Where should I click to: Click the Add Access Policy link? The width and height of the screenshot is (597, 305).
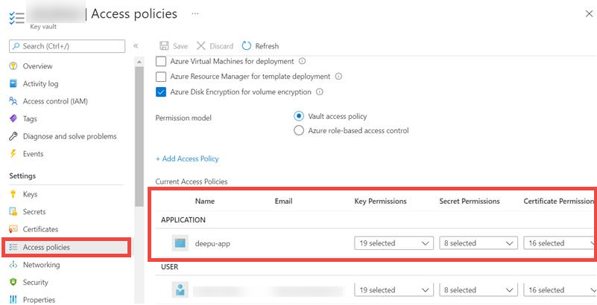(x=187, y=158)
